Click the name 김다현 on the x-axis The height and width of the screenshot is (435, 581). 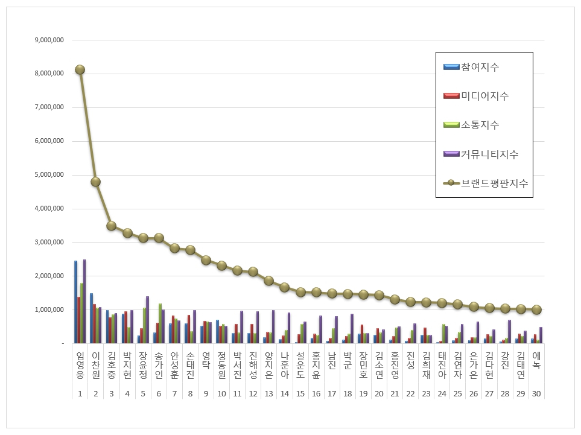coord(489,366)
